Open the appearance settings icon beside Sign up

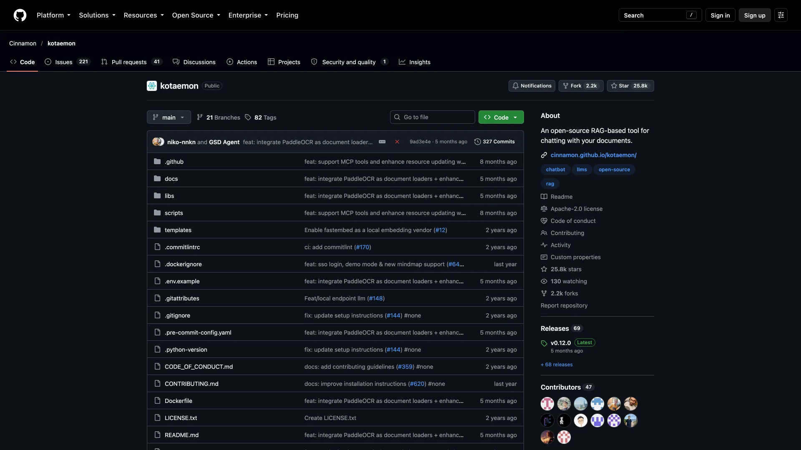781,15
